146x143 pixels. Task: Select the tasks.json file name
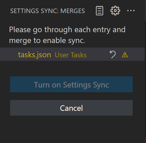(x=34, y=55)
